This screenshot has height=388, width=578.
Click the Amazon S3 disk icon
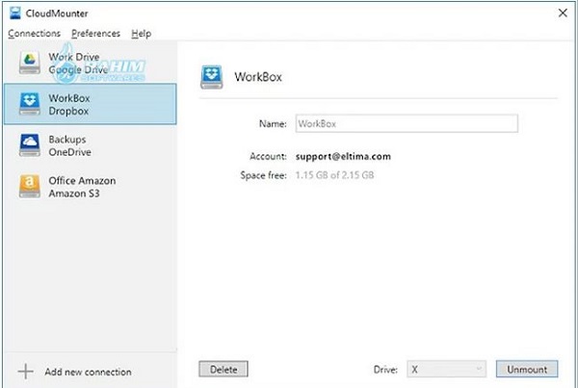pos(30,187)
